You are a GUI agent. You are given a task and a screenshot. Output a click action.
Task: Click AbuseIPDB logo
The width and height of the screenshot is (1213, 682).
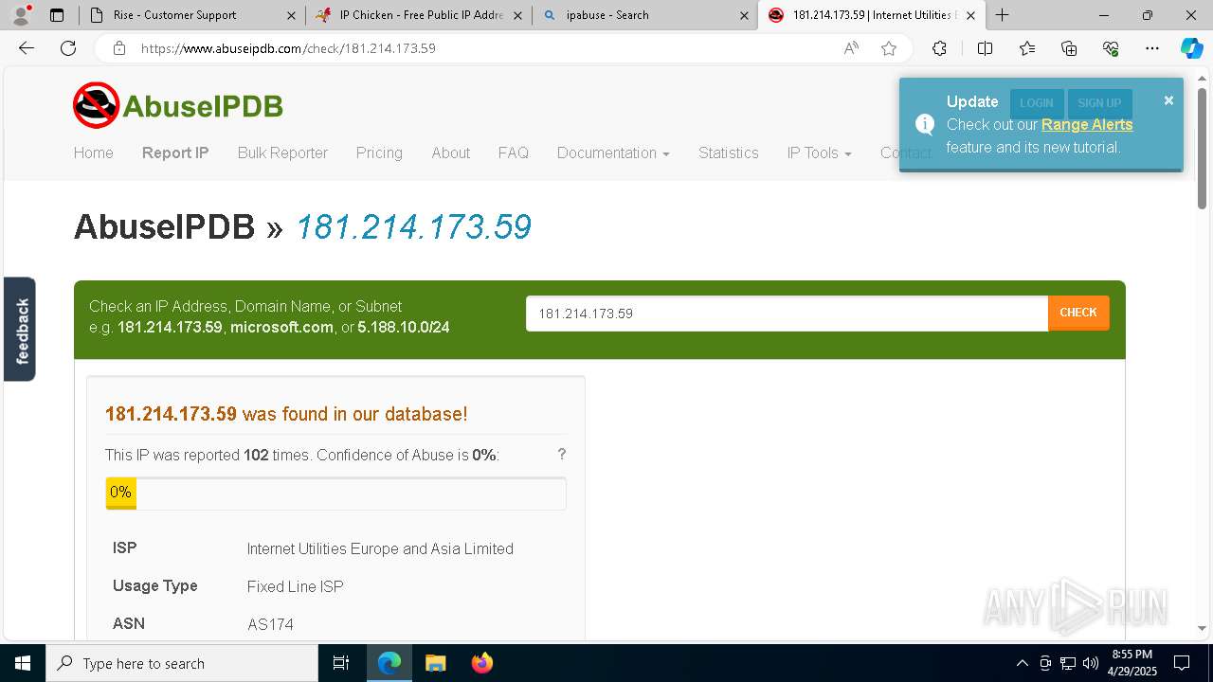pyautogui.click(x=178, y=105)
